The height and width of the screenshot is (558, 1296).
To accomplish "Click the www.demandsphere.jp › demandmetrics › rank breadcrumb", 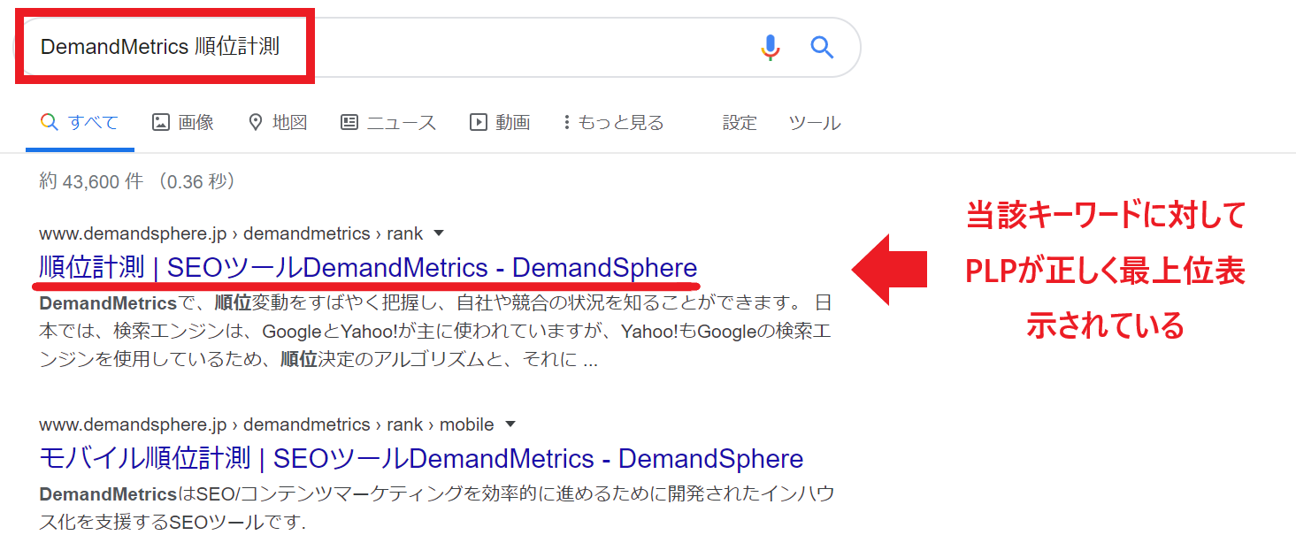I will (x=231, y=233).
